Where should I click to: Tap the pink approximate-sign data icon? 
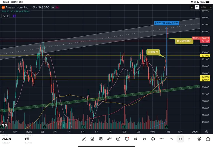[57, 7]
